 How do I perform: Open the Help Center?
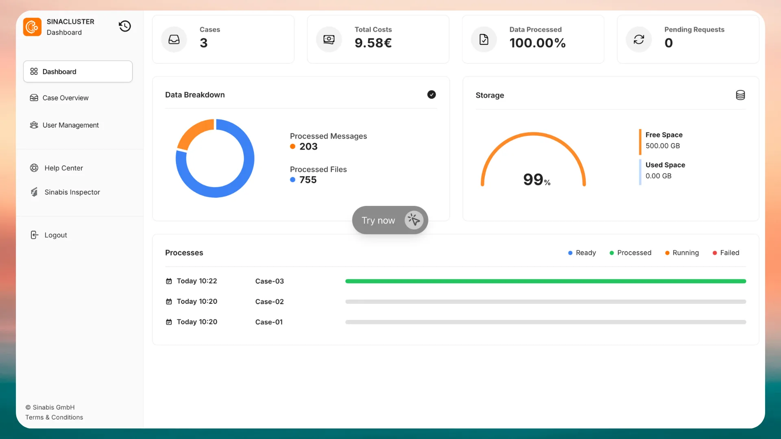tap(57, 168)
